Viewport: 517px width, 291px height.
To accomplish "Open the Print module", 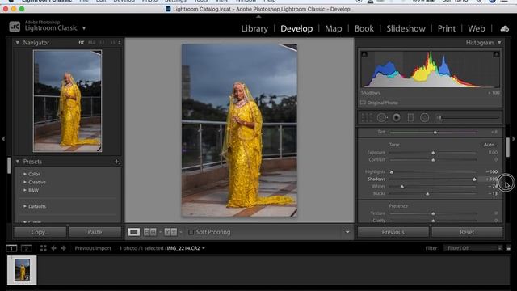I will tap(447, 29).
